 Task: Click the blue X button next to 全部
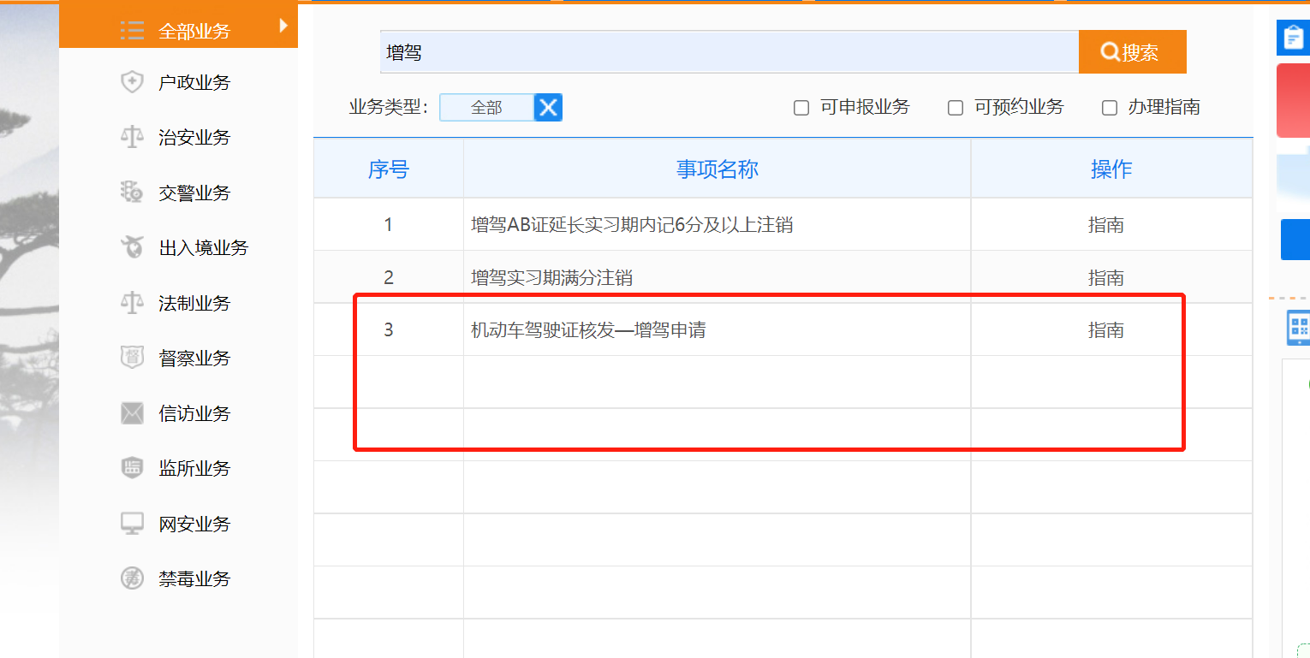pyautogui.click(x=548, y=108)
